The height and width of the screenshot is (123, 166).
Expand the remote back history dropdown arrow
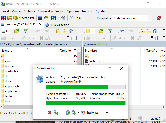pyautogui.click(x=127, y=31)
